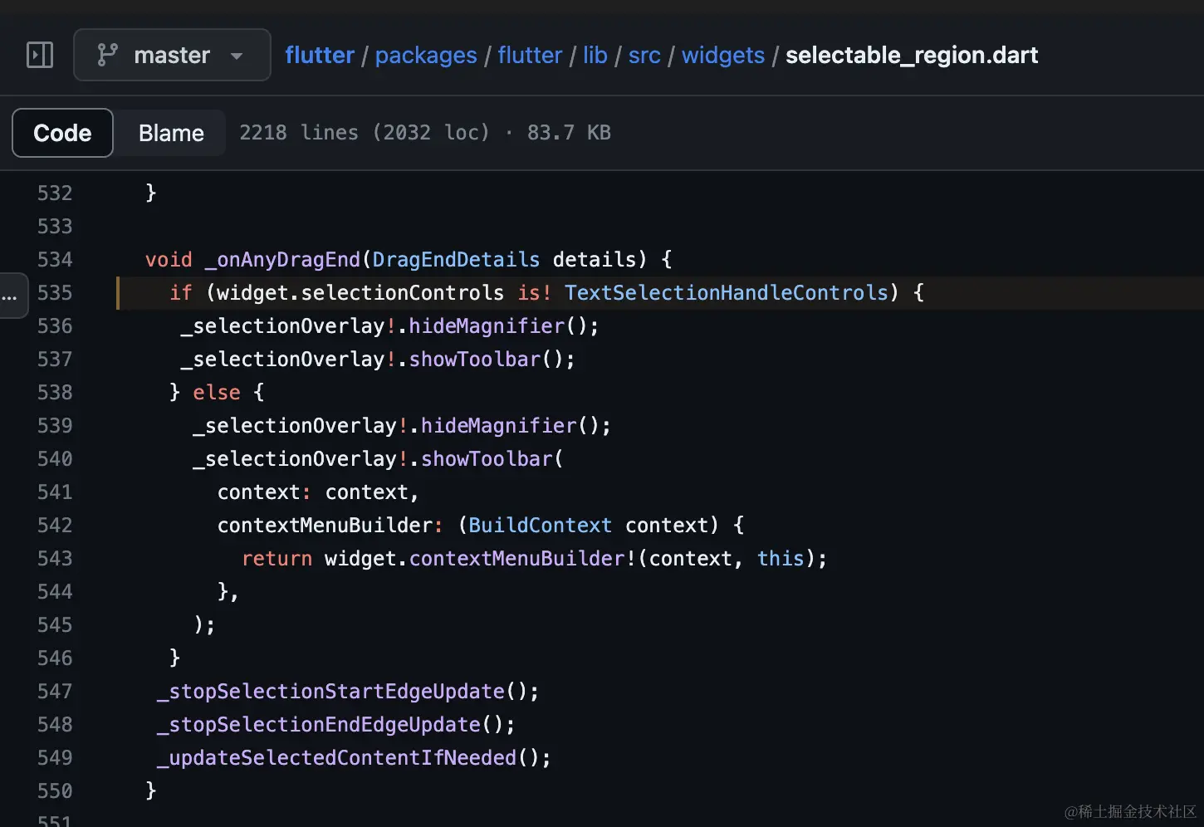Click showToolbar on line 540

click(487, 459)
